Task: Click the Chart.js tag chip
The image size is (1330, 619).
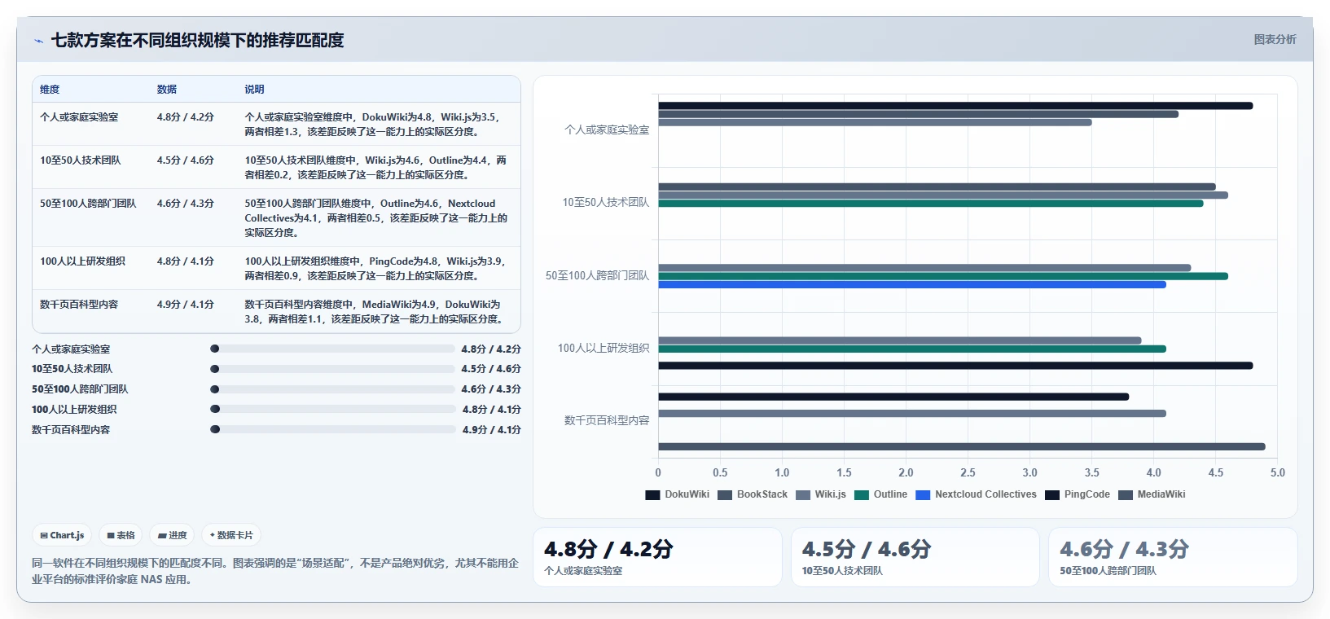Action: [x=62, y=535]
